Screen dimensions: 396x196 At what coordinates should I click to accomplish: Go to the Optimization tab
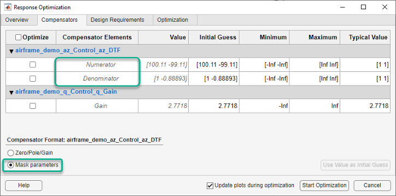[x=172, y=20]
